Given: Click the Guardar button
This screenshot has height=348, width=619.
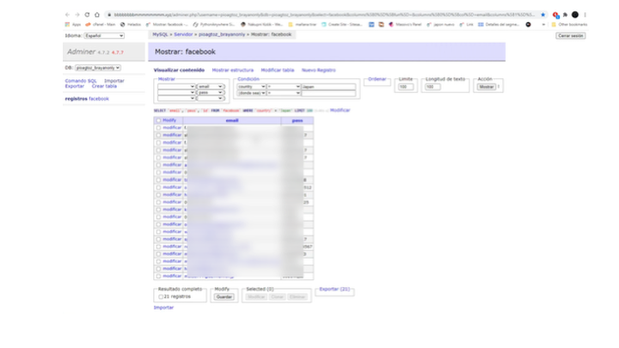Looking at the screenshot, I should tap(224, 296).
